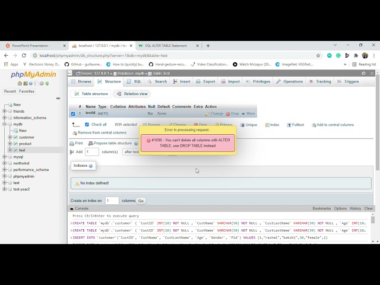Expand the friends database node
This screenshot has height=285, width=380.
coord(4,111)
